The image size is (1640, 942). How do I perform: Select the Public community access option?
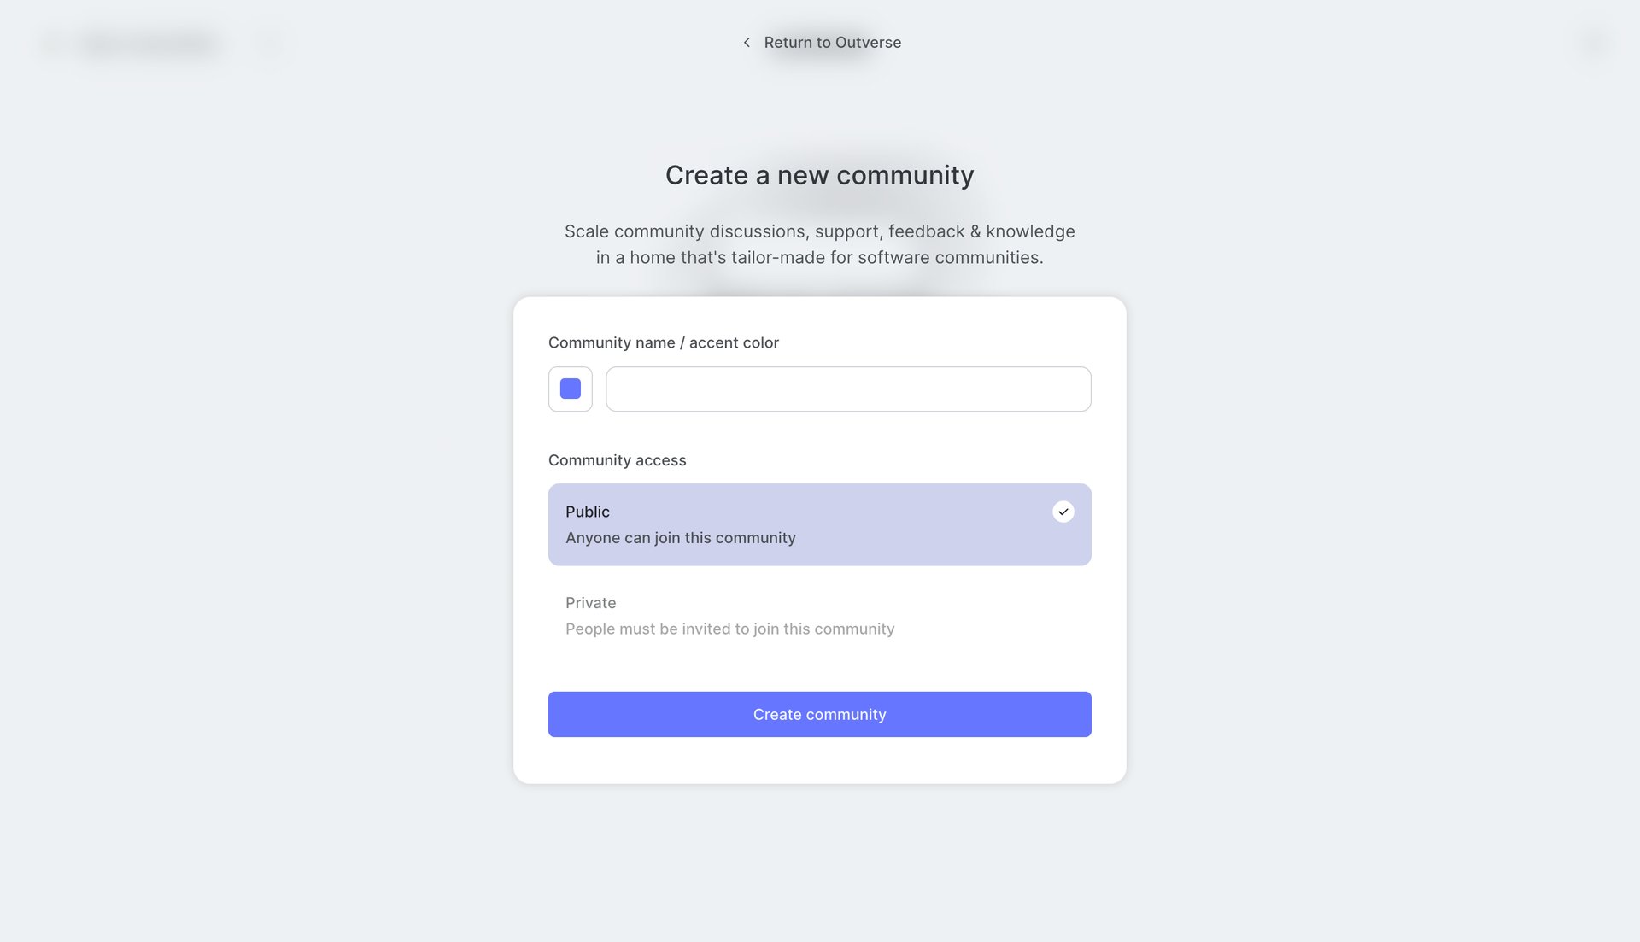819,524
